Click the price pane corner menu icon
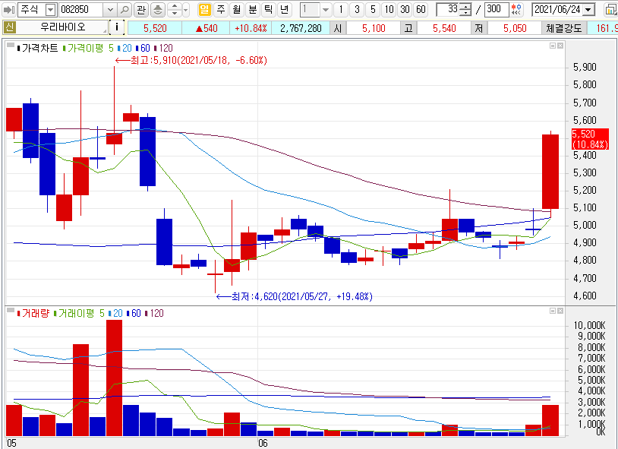The height and width of the screenshot is (449, 618). point(11,45)
